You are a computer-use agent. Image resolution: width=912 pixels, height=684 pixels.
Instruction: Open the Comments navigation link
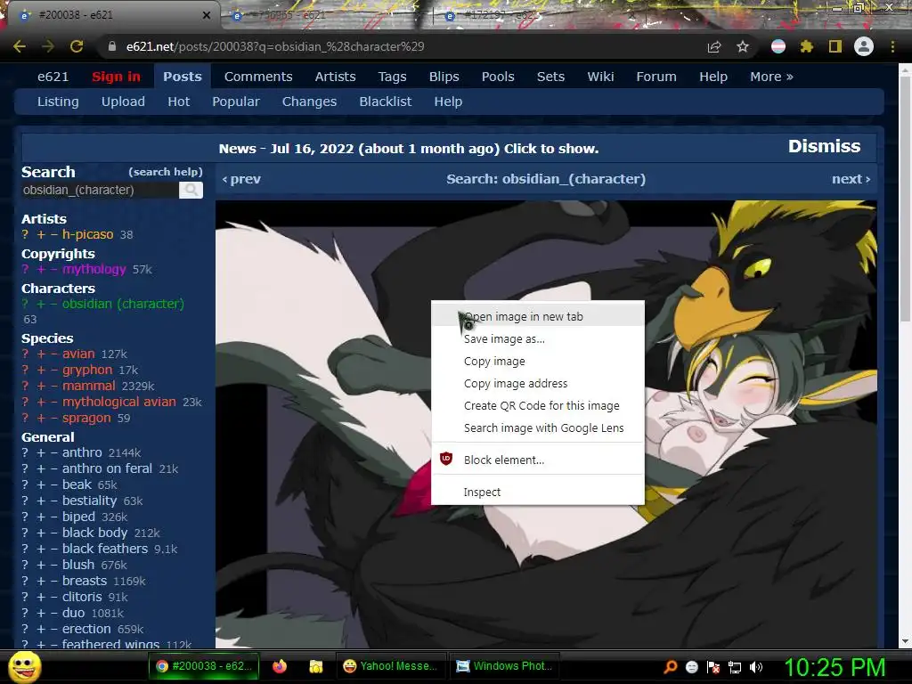pyautogui.click(x=258, y=77)
